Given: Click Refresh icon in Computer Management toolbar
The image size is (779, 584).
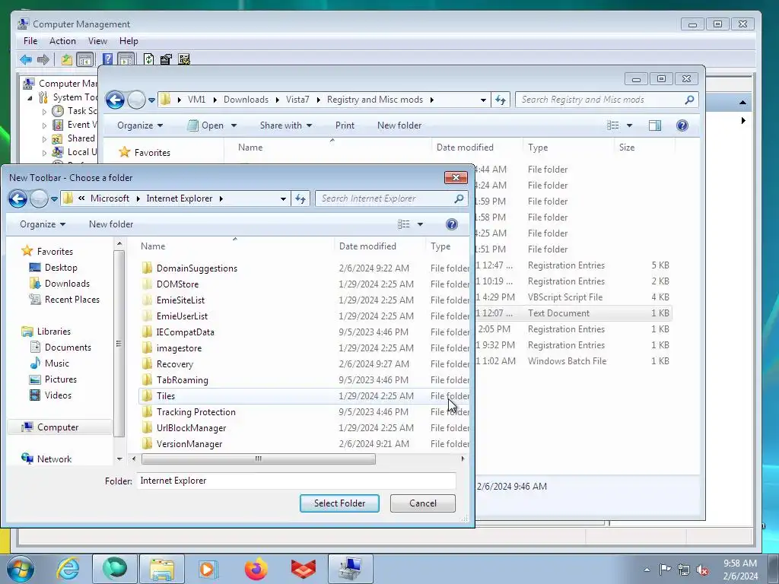Looking at the screenshot, I should [148, 59].
